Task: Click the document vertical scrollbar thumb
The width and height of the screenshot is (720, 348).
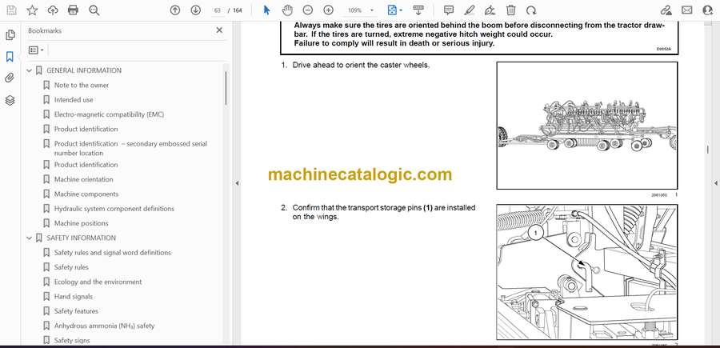Action: 708,150
